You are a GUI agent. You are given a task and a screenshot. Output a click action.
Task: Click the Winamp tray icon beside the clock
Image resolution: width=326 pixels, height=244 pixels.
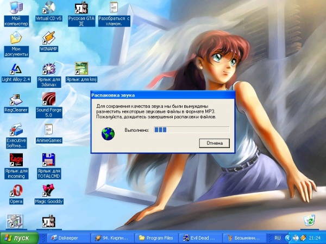[303, 237]
